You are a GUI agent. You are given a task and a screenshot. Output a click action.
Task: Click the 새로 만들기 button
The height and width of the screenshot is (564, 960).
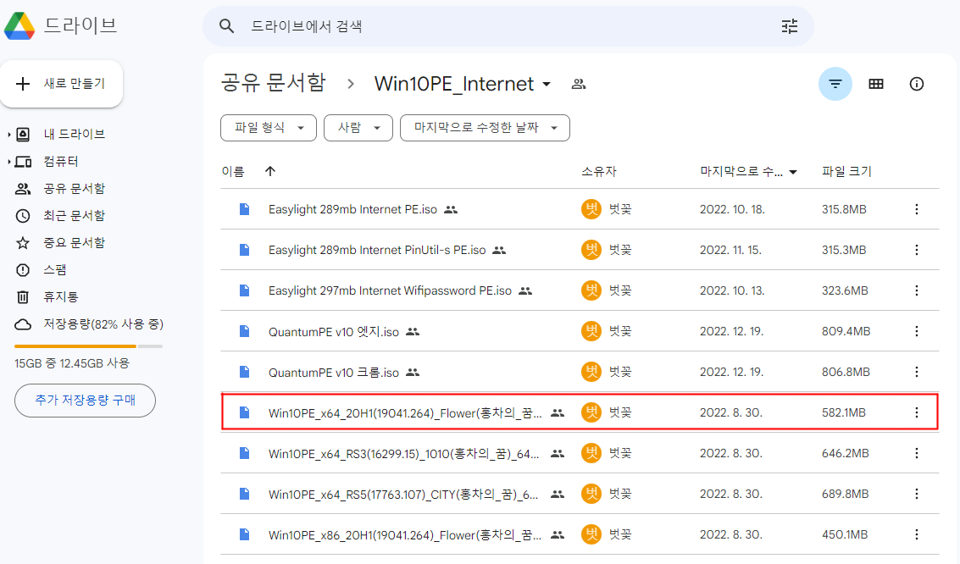pyautogui.click(x=61, y=84)
